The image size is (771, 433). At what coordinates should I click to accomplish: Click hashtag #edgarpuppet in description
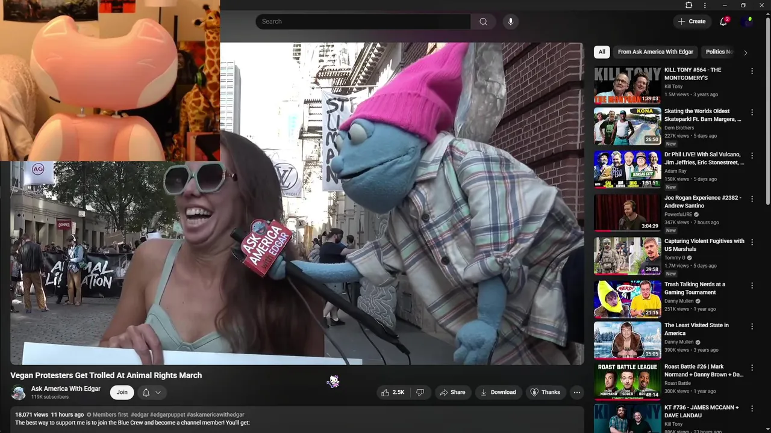tap(167, 414)
